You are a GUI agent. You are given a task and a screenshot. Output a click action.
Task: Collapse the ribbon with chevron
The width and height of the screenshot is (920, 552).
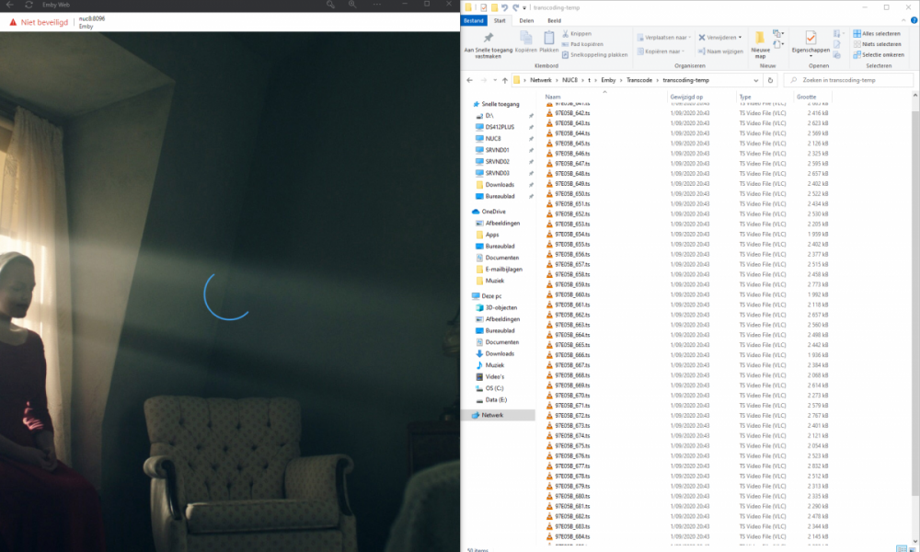pos(903,20)
